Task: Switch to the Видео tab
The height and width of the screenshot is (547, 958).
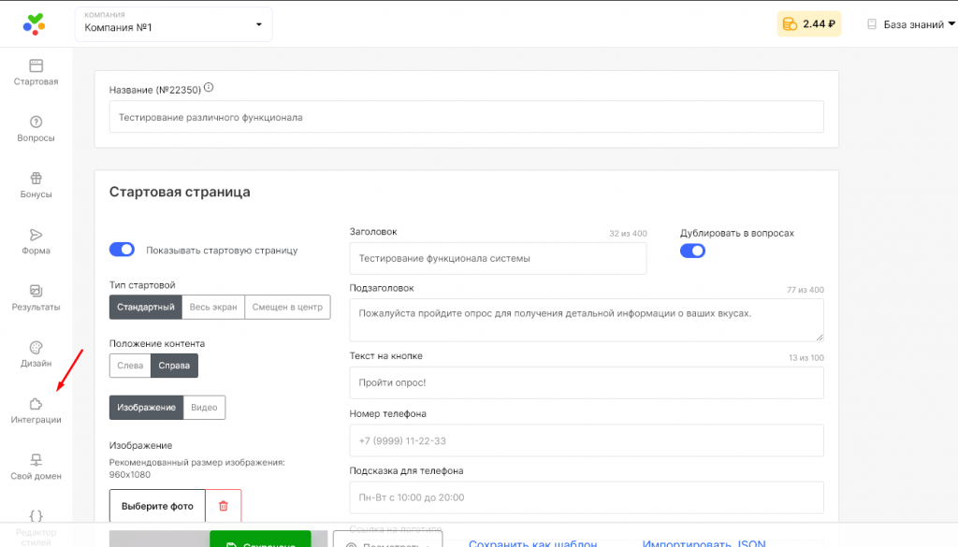Action: 204,408
